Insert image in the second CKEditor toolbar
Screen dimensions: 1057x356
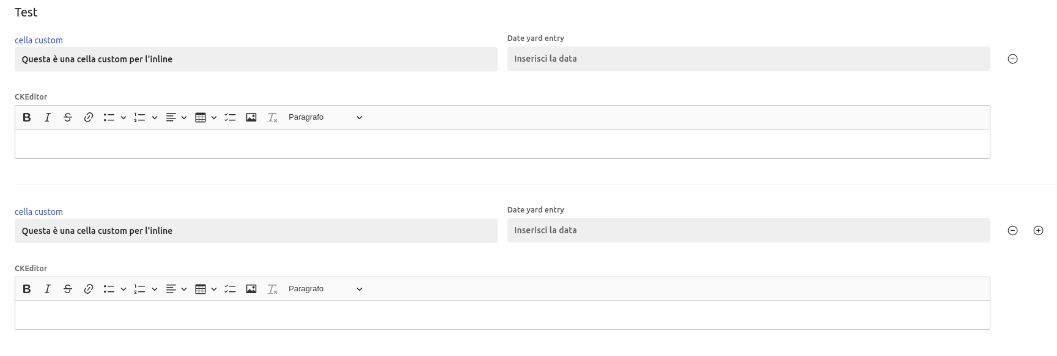[251, 289]
